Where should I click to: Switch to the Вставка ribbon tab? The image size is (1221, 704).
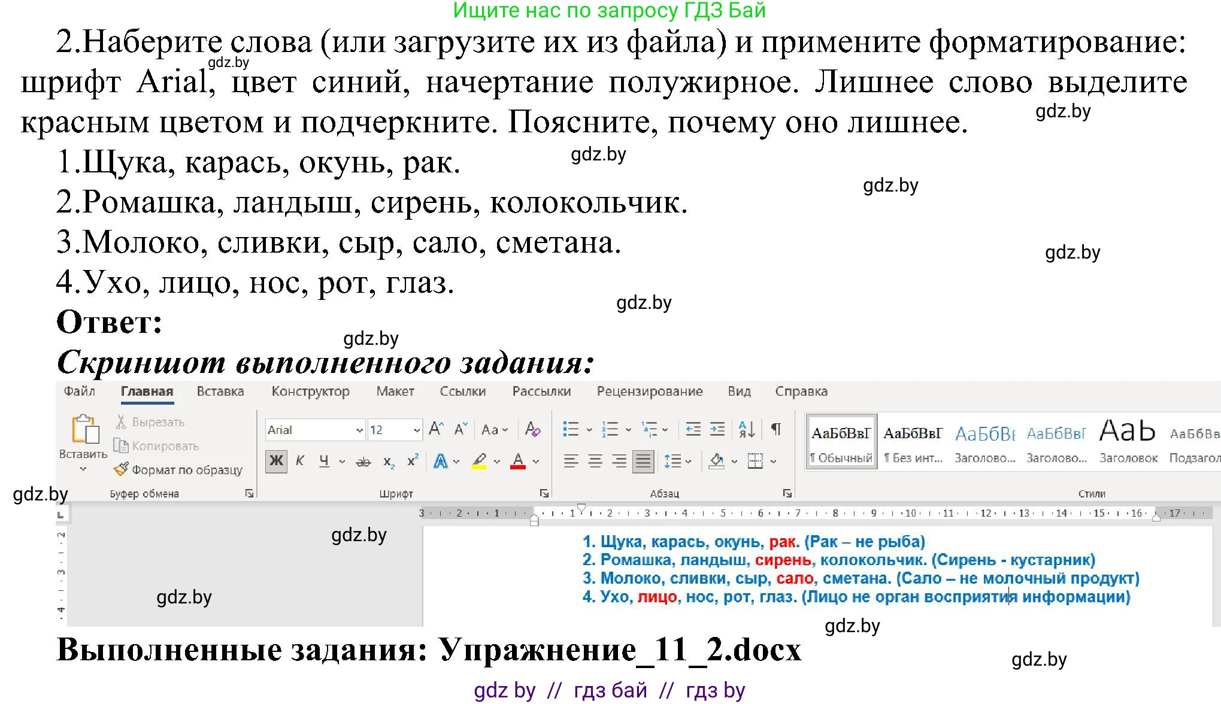(220, 391)
